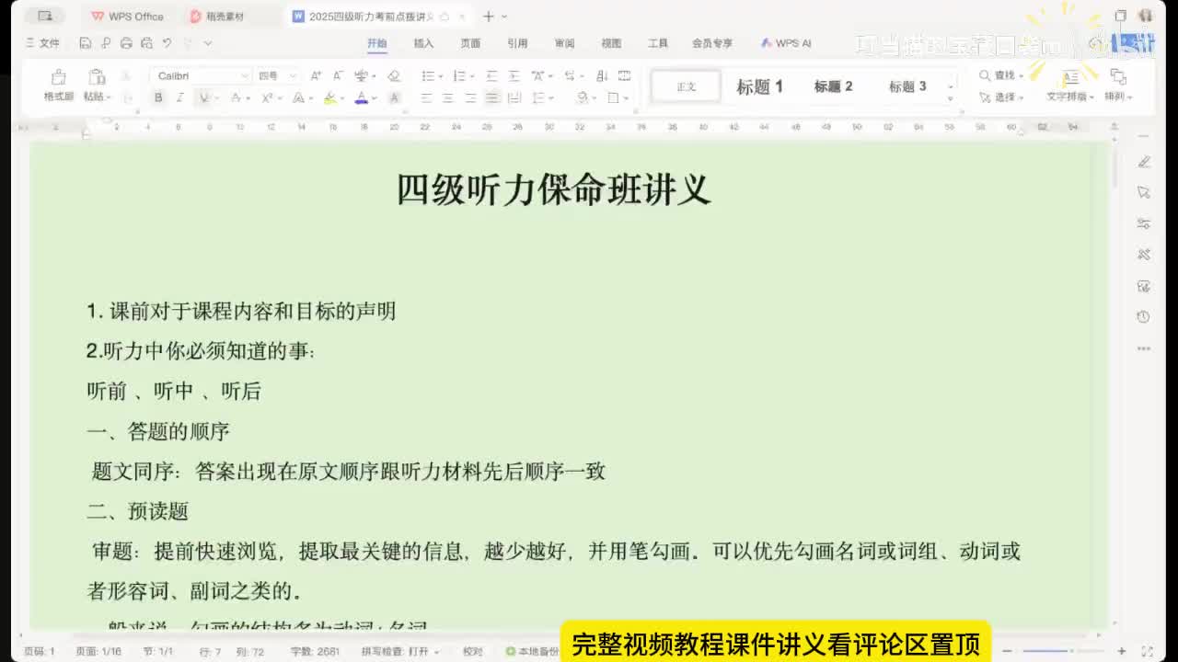Click the Sort (A-Z) icon in ribbon
The width and height of the screenshot is (1178, 662).
click(x=602, y=75)
